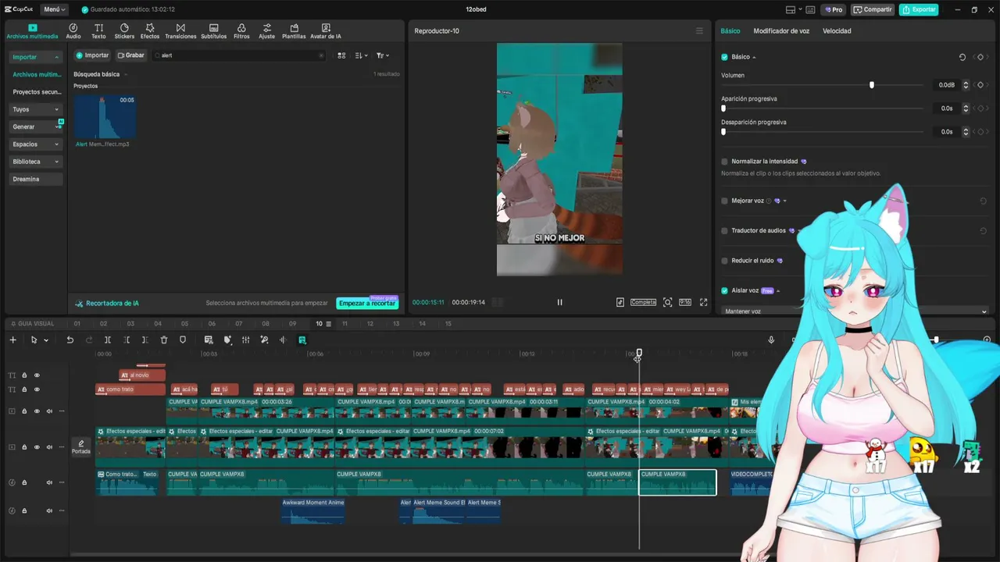This screenshot has width=1000, height=562.
Task: Open the Menú dropdown
Action: pos(55,9)
